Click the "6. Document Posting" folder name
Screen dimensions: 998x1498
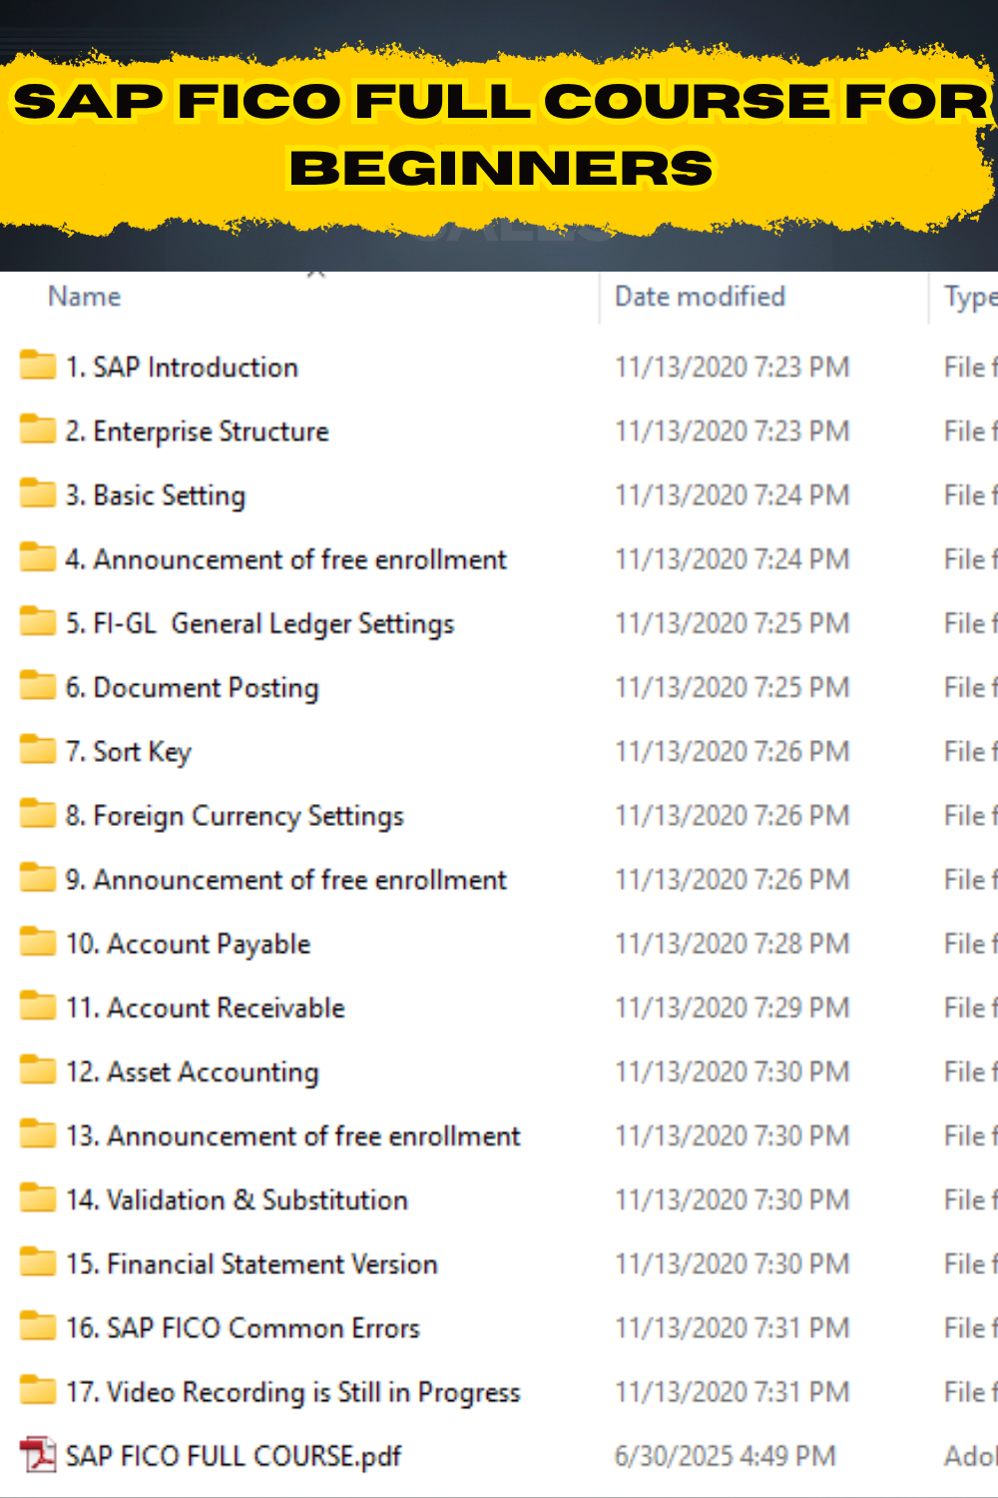(x=193, y=688)
